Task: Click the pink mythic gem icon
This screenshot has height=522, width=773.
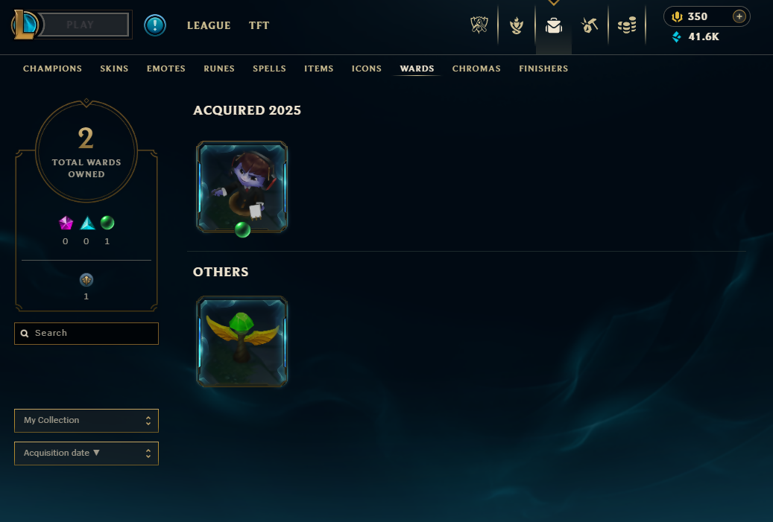Action: click(x=66, y=223)
